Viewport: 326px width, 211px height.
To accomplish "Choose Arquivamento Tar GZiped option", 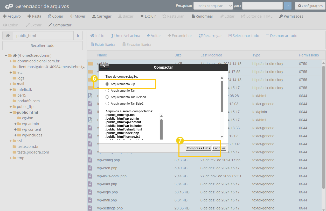I will 107,97.
